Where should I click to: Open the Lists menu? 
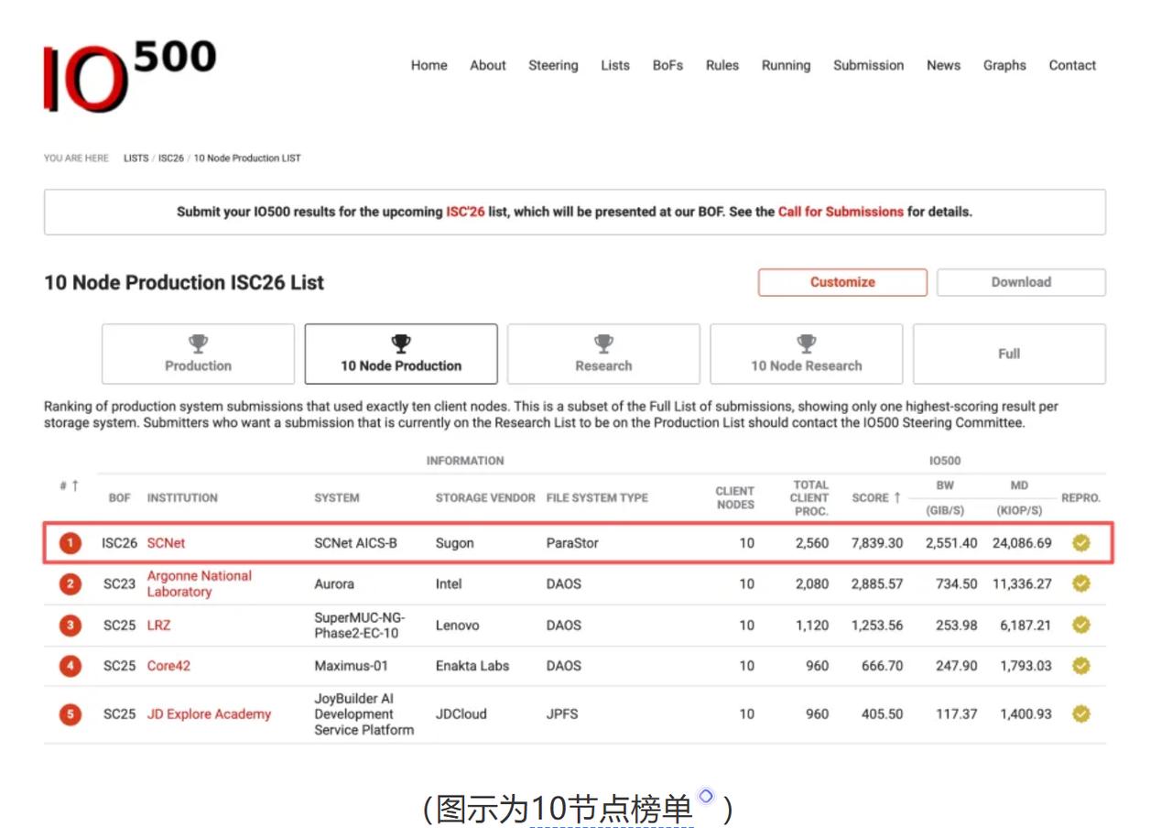[615, 65]
